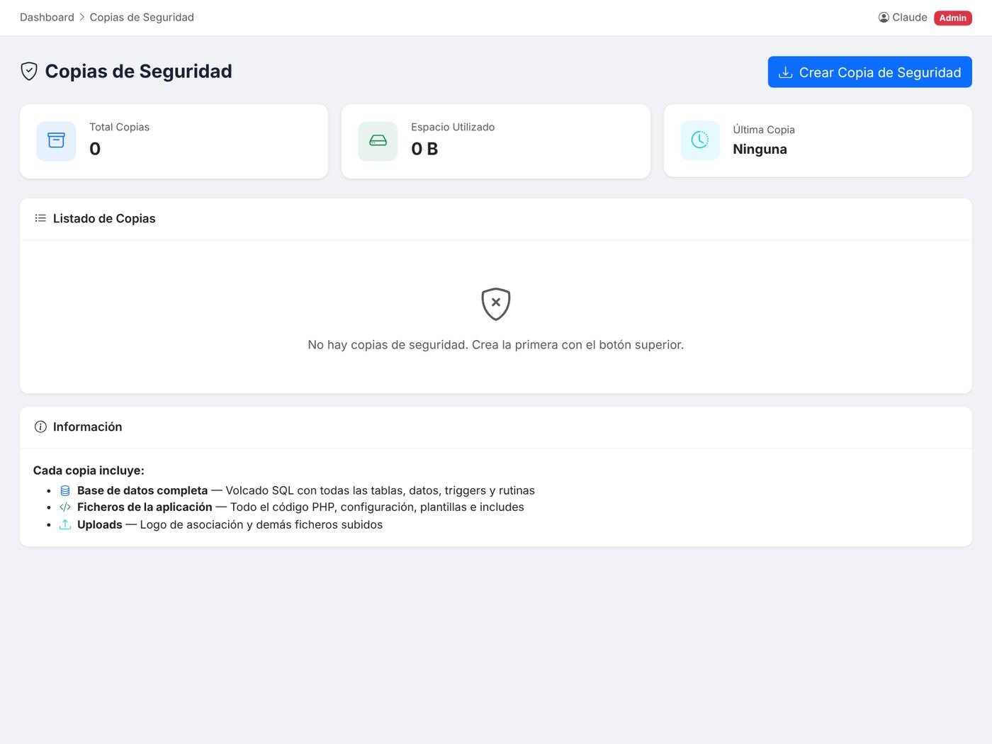Click the 'Espacio Utilizado' label

tap(453, 127)
